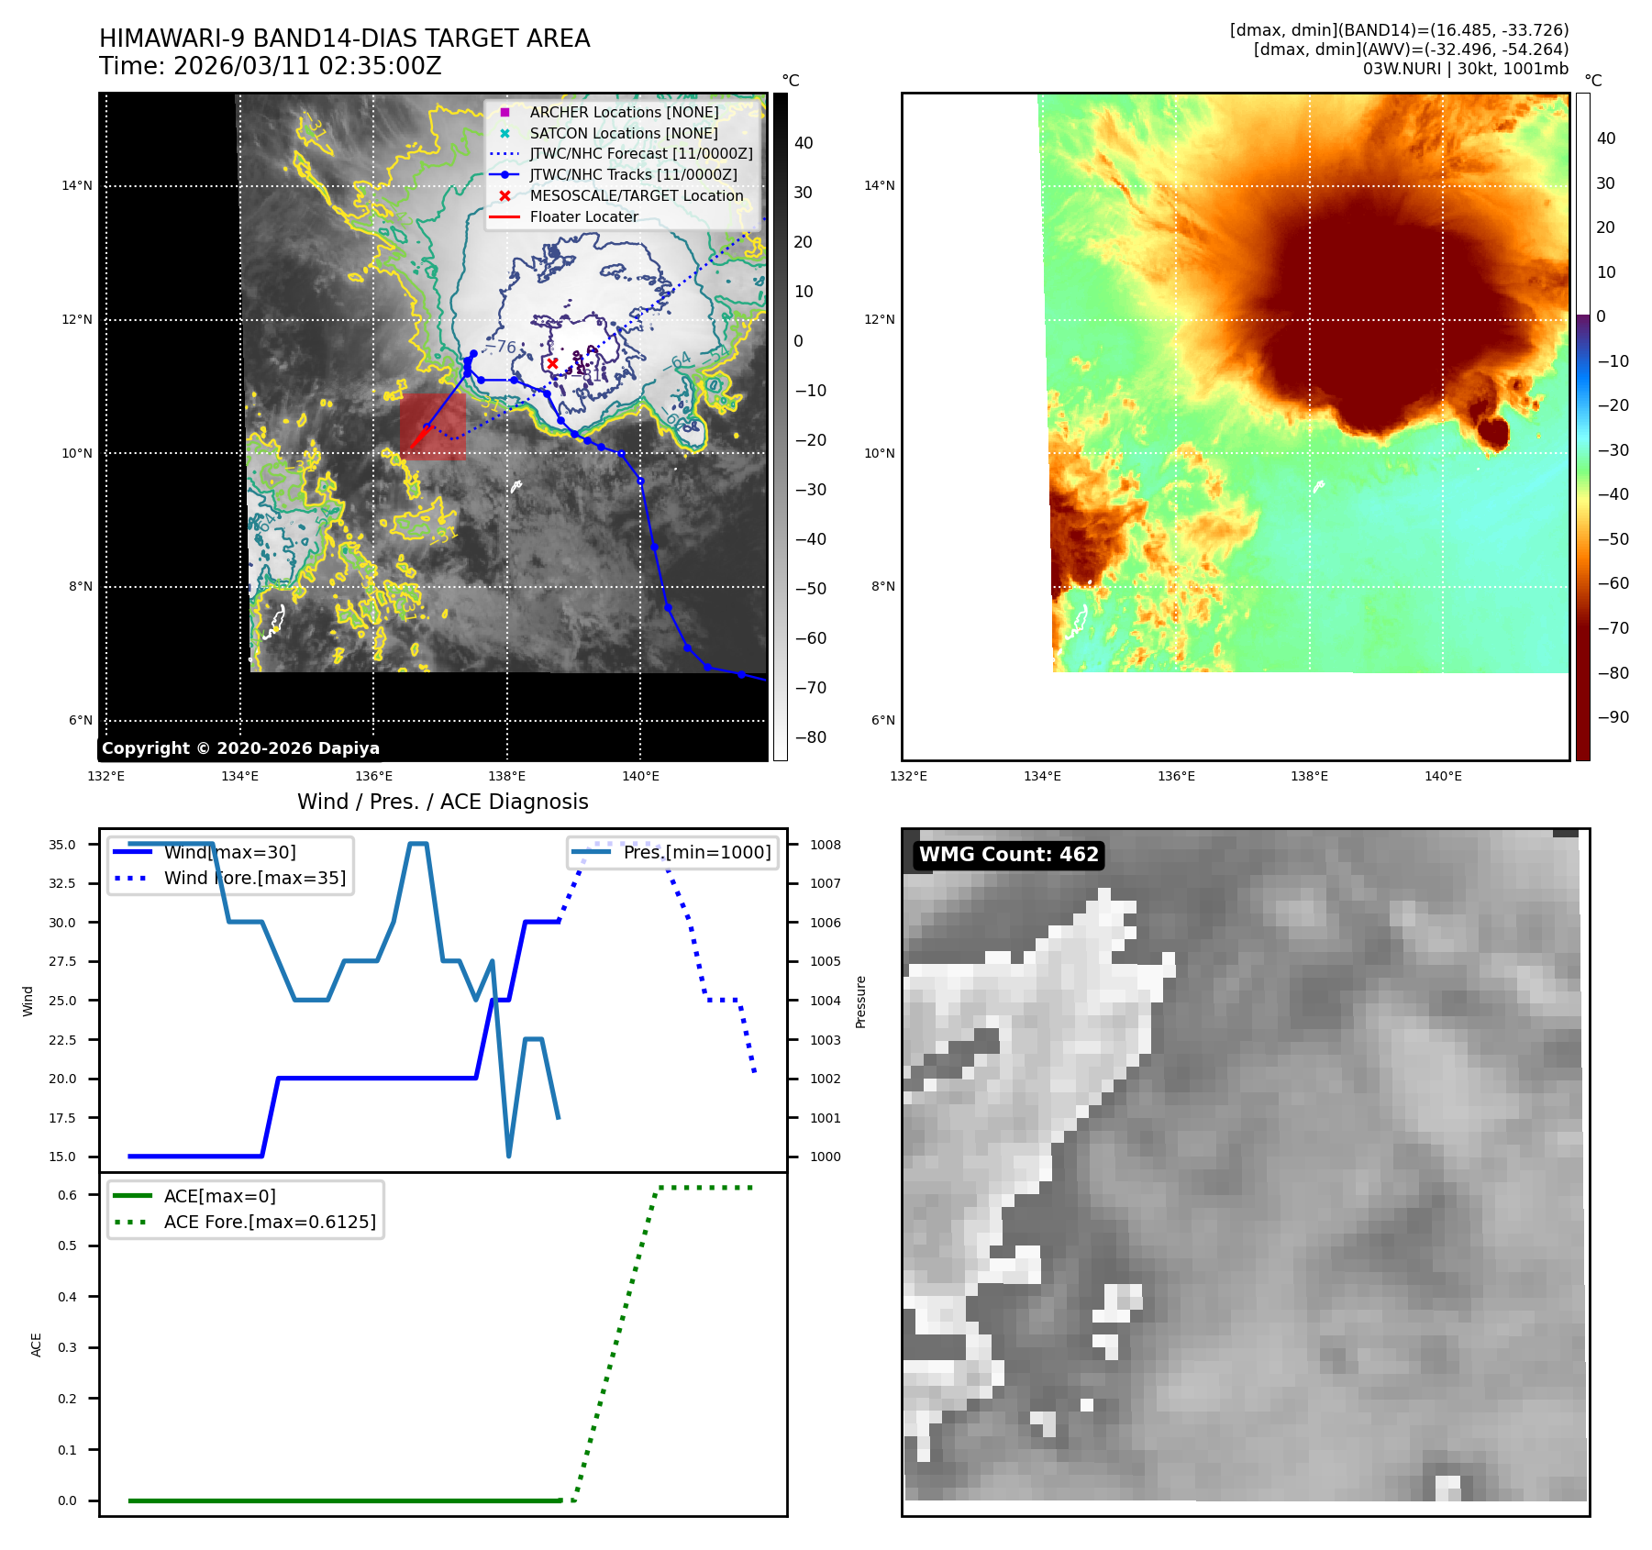This screenshot has width=1652, height=1550.
Task: Click the 03W.NURI storm info text
Action: tap(1465, 69)
